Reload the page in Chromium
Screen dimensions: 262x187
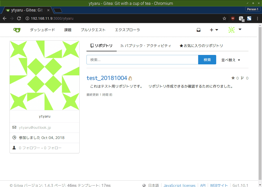19,18
